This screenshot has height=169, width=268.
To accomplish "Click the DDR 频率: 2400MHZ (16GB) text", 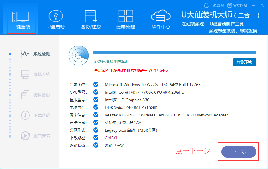I will (x=131, y=107).
